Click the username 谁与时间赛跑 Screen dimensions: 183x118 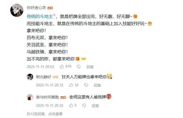pyautogui.click(x=47, y=97)
